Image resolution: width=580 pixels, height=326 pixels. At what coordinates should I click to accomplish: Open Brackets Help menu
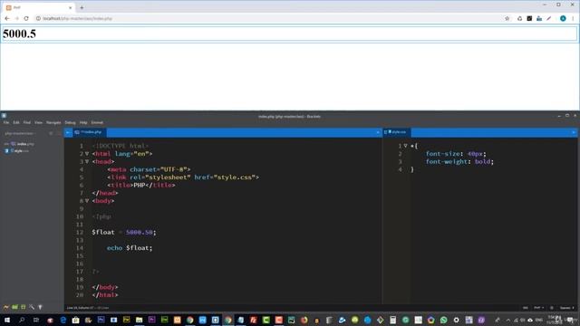(83, 122)
